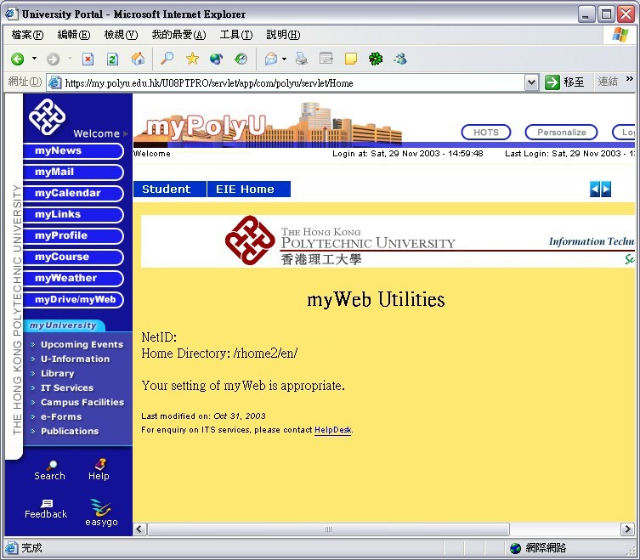Open the Search magnifier toolbar icon
Image resolution: width=640 pixels, height=560 pixels.
click(167, 59)
